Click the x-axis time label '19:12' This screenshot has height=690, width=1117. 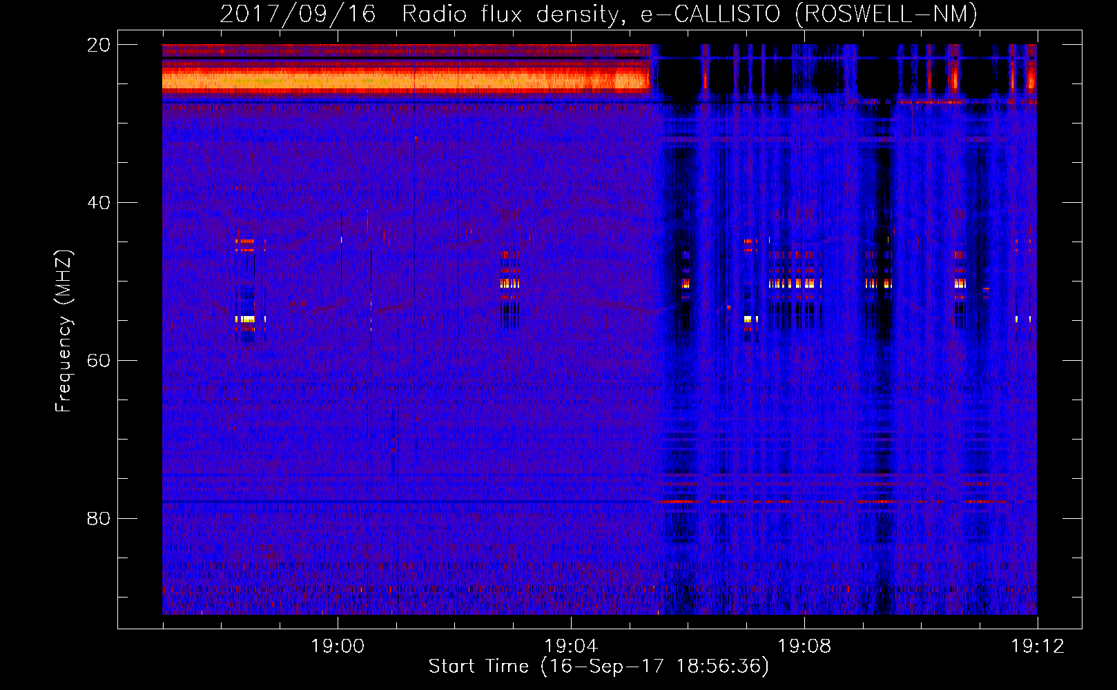(x=1038, y=646)
